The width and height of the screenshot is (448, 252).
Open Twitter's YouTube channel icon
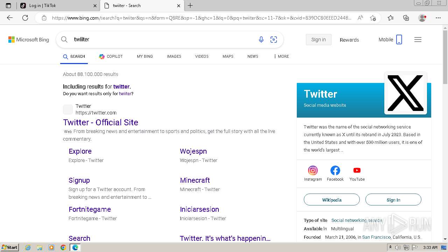pyautogui.click(x=357, y=170)
